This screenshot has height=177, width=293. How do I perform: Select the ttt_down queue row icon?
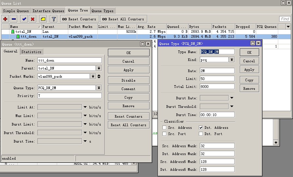click(18, 36)
